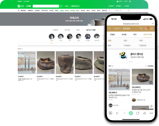Open the shopping cart with red badge
The image size is (159, 126).
coord(147,29)
